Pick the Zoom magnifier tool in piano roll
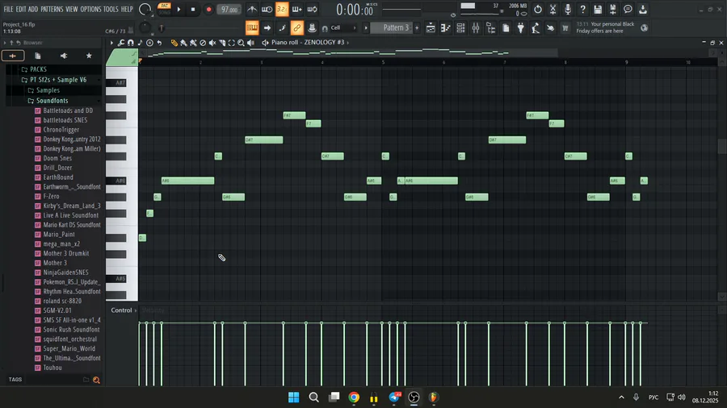The width and height of the screenshot is (727, 408). (241, 43)
